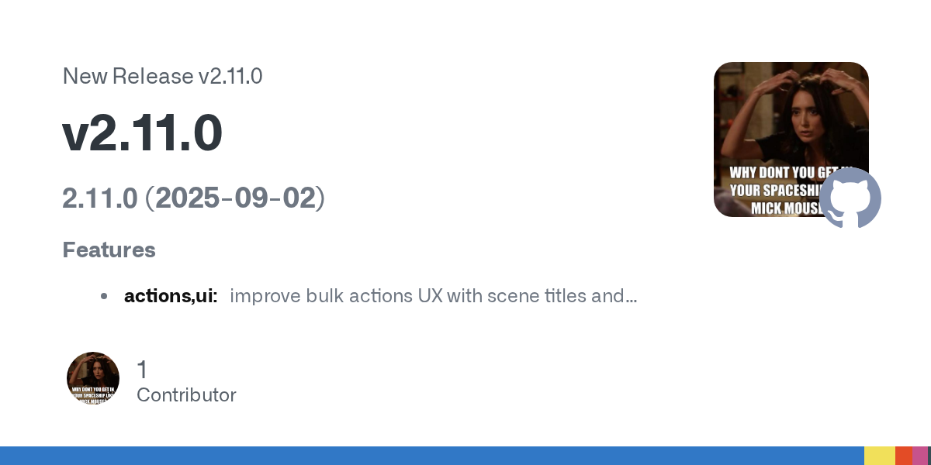This screenshot has height=465, width=931.
Task: Select the blue language bar segment
Action: (432, 456)
